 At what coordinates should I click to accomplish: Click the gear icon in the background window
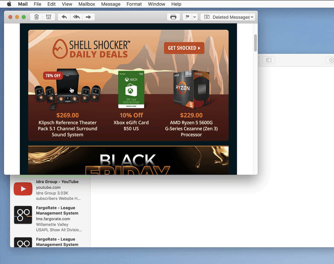tap(331, 60)
